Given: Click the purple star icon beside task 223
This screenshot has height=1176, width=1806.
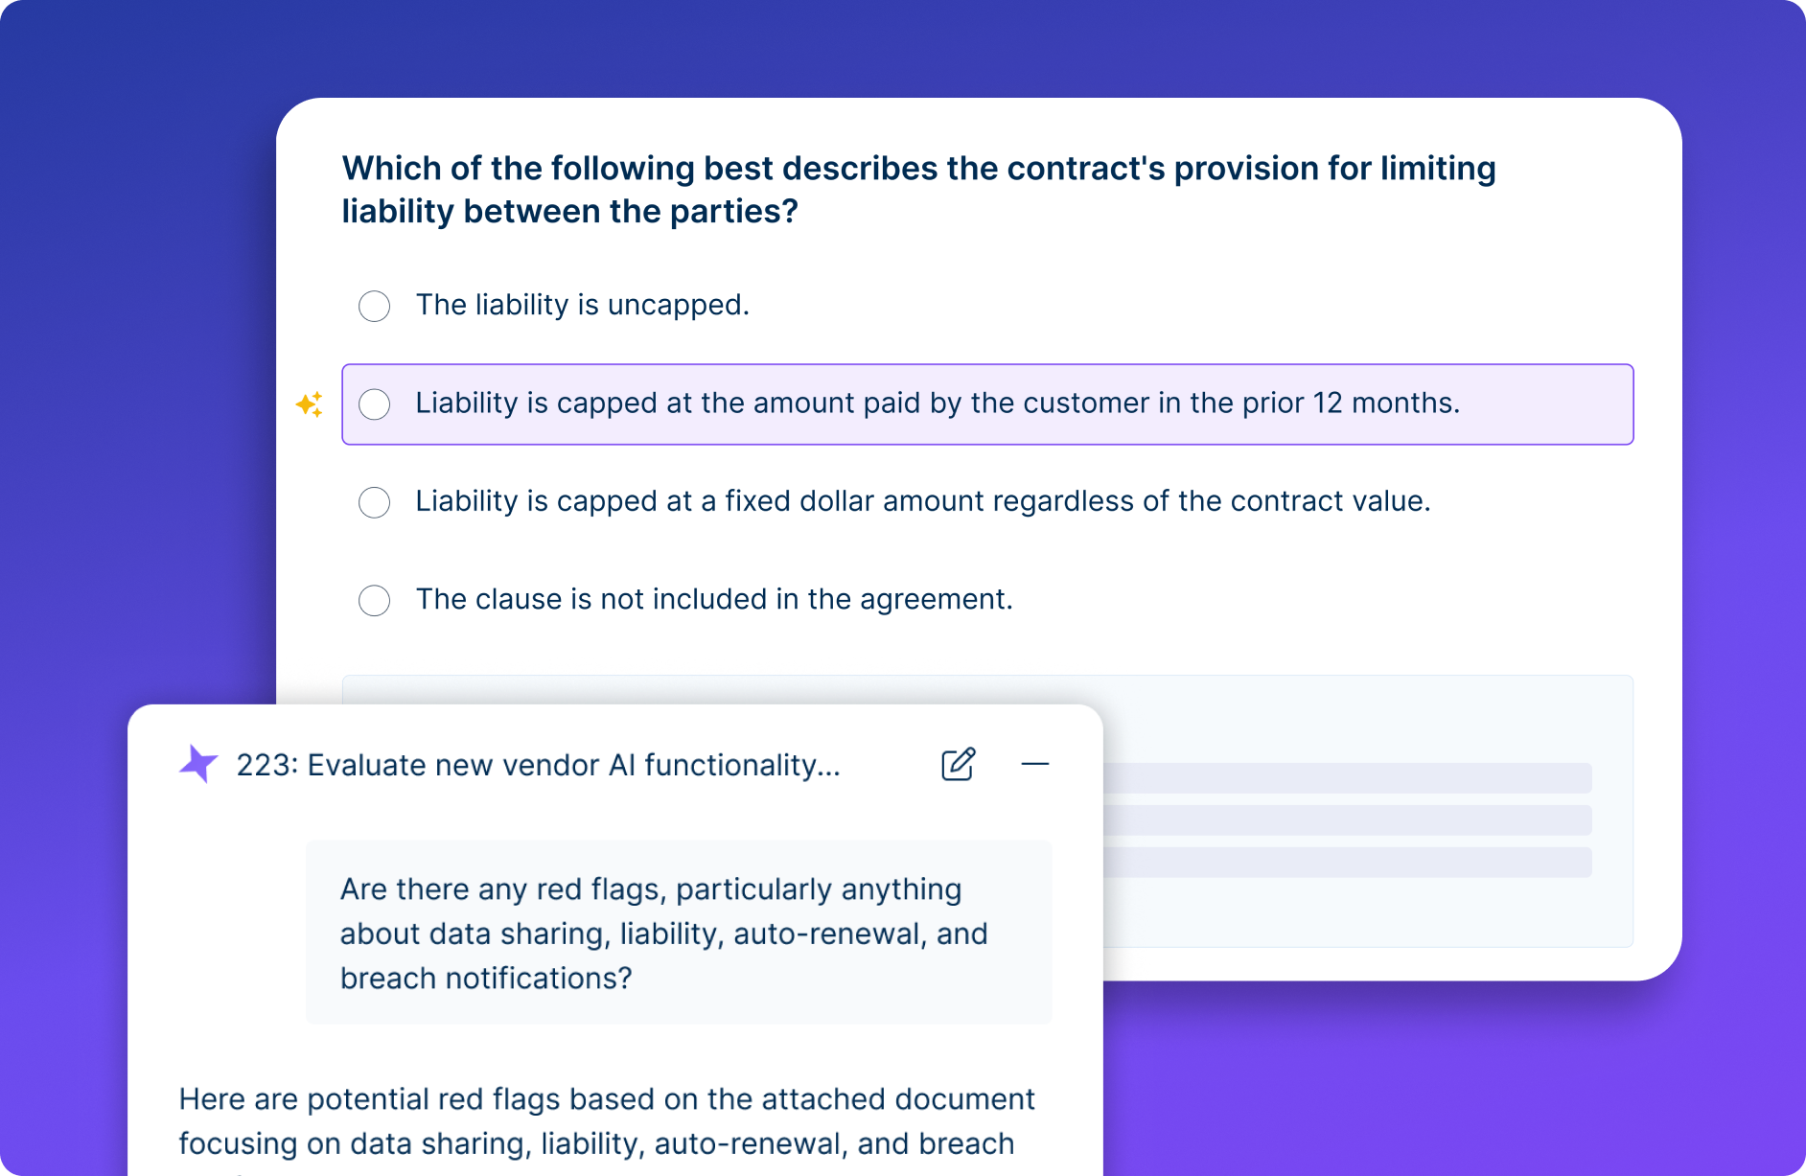Looking at the screenshot, I should 198,763.
